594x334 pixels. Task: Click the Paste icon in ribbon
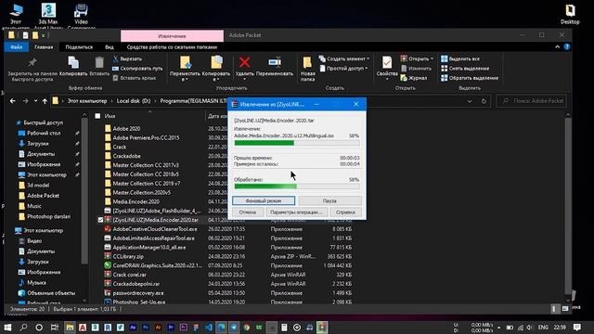click(x=99, y=66)
